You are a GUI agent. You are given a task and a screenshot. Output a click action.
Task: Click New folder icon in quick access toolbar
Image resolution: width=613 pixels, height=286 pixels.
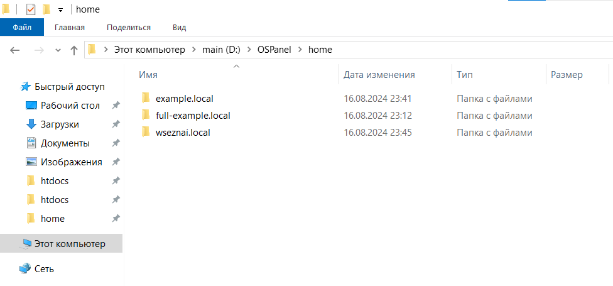coord(46,9)
